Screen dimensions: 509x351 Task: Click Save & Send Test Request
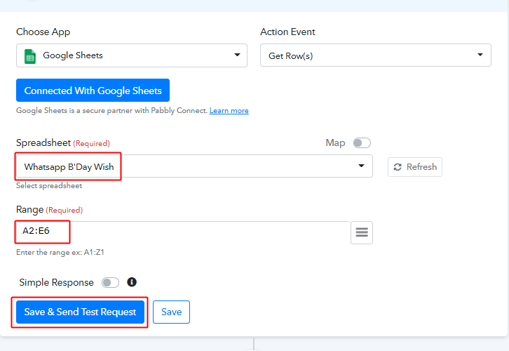[x=80, y=312]
